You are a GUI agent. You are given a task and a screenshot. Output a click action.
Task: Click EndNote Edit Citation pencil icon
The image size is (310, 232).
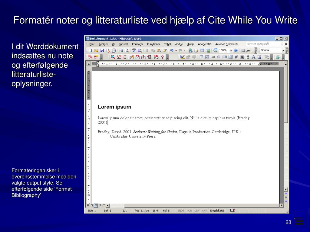[132, 57]
